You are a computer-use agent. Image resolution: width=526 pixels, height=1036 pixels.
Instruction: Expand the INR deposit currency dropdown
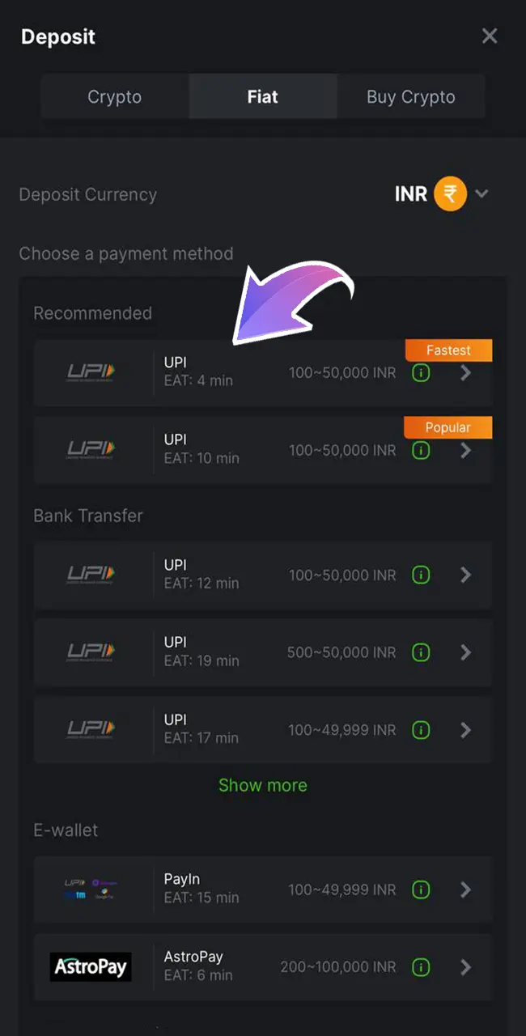click(481, 194)
